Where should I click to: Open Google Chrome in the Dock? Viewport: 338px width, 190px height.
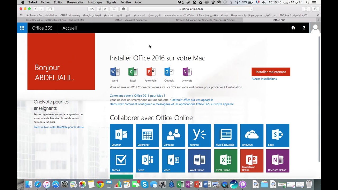tap(100, 184)
